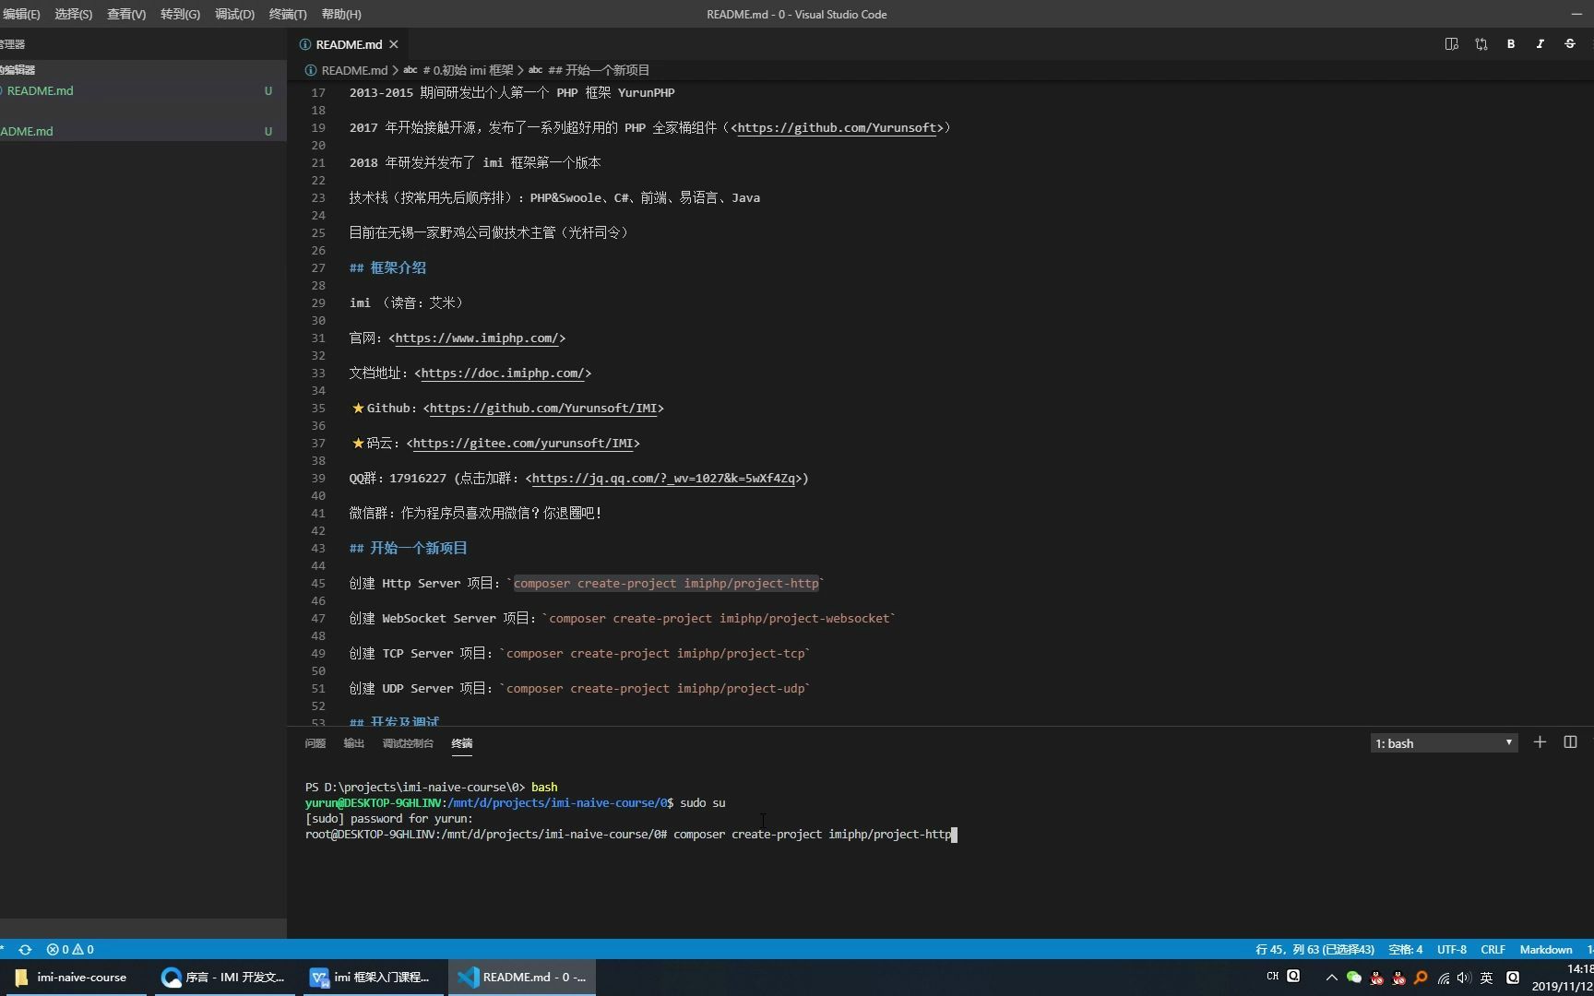Switch to the 问题 panel tab
1594x996 pixels.
point(315,743)
